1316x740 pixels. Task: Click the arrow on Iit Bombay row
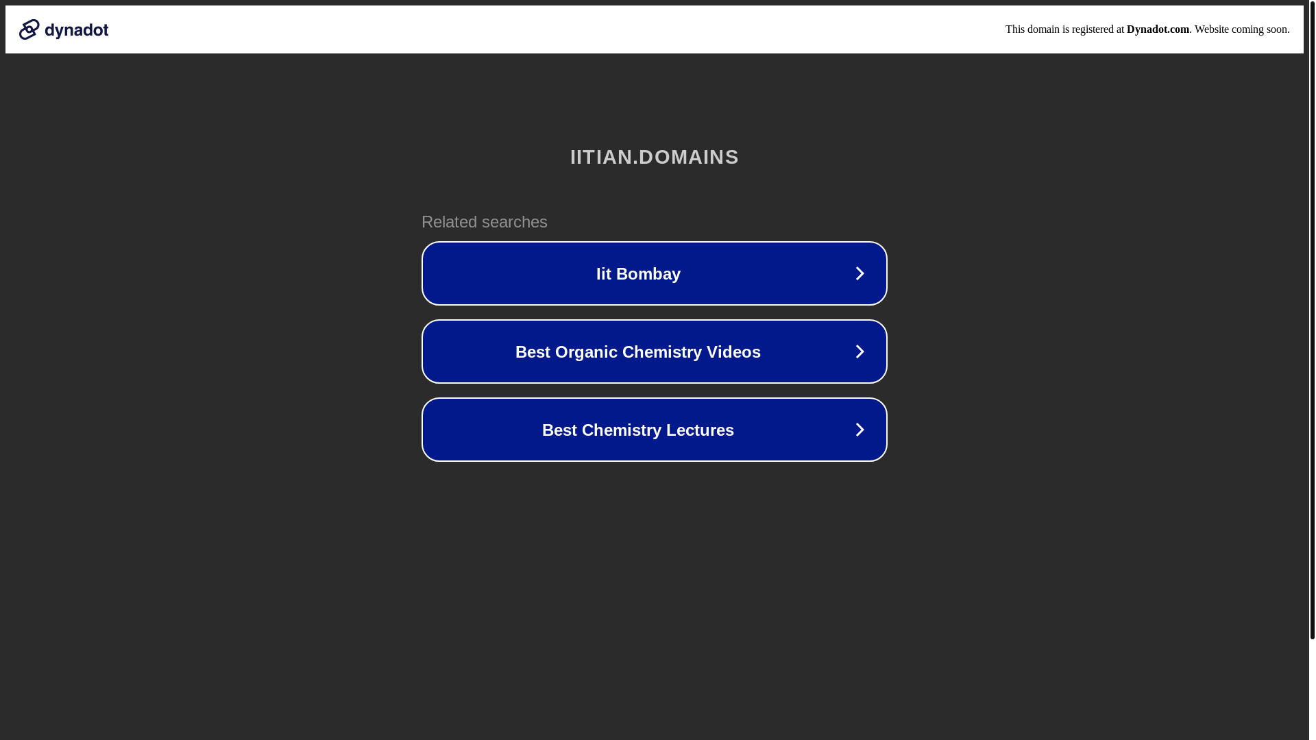pyautogui.click(x=860, y=273)
